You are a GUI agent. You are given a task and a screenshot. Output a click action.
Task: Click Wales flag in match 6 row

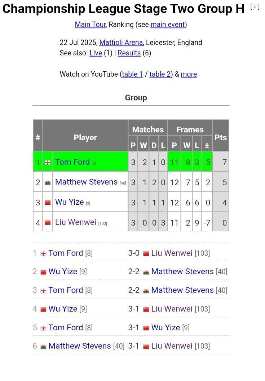point(43,346)
